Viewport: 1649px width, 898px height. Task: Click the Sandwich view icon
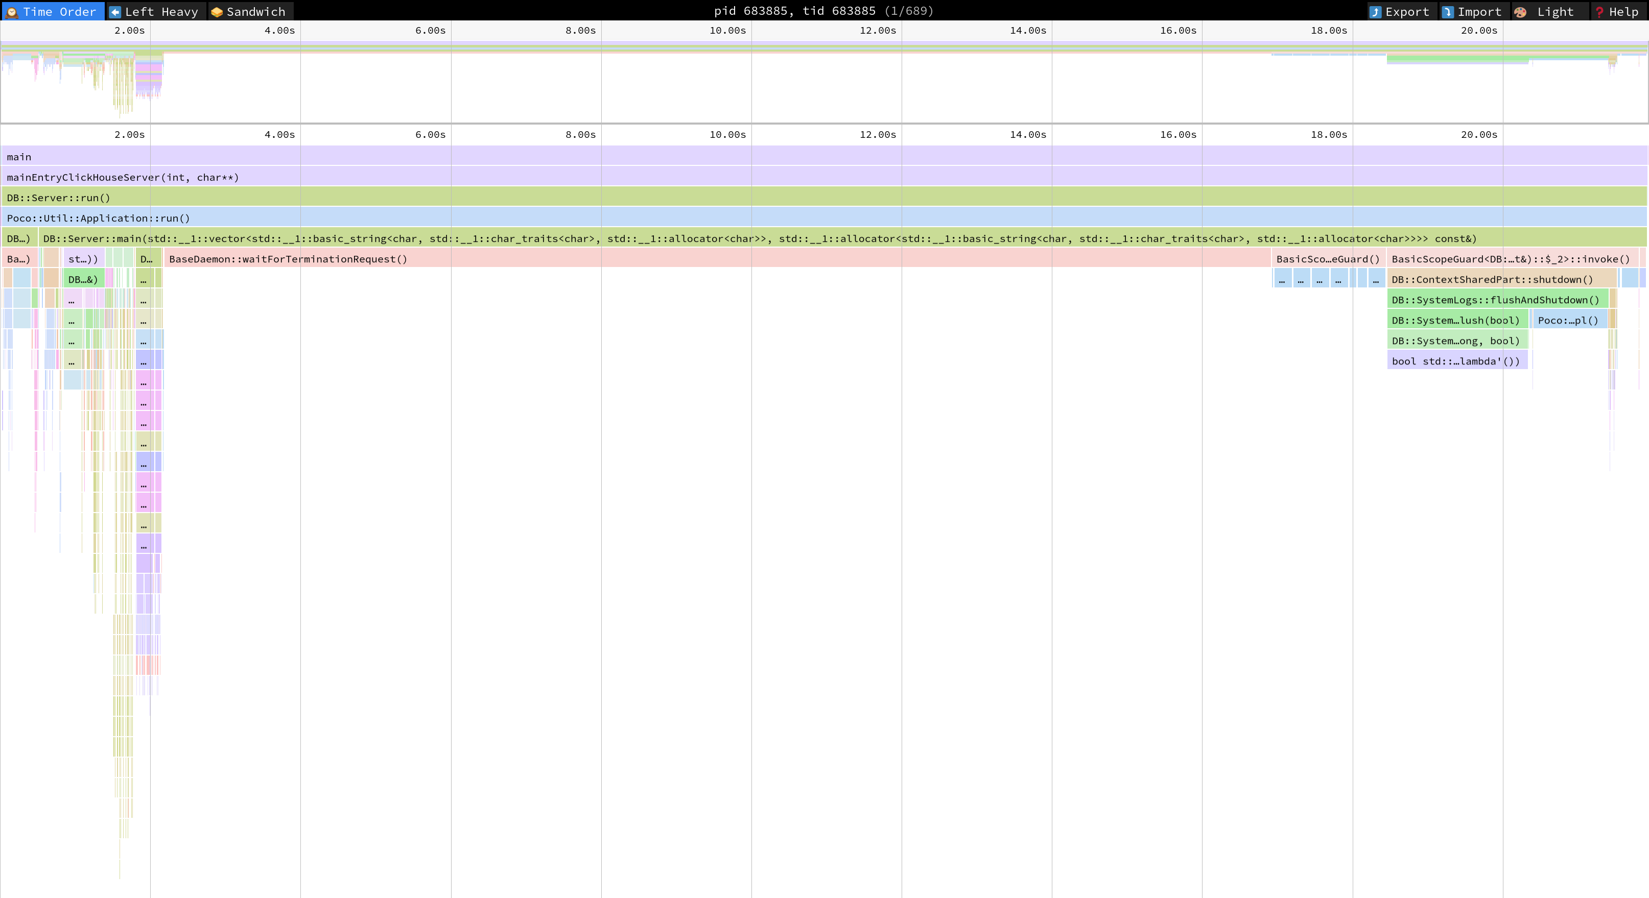click(x=217, y=12)
